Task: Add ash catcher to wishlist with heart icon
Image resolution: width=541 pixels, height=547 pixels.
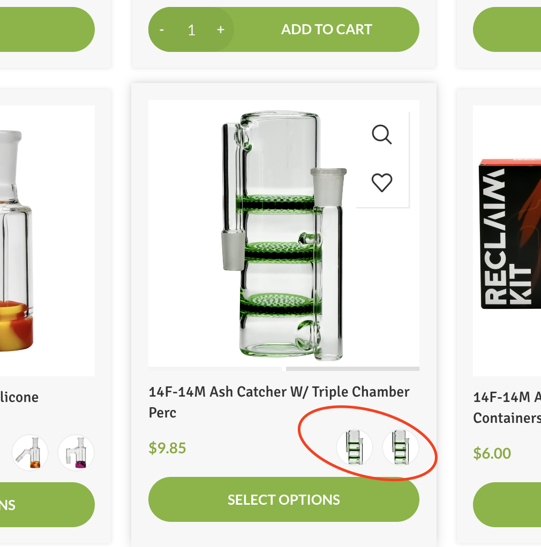Action: [x=382, y=183]
